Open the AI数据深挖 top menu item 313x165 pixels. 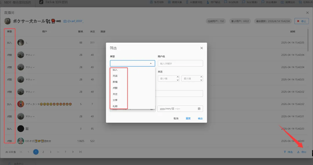tap(194, 2)
